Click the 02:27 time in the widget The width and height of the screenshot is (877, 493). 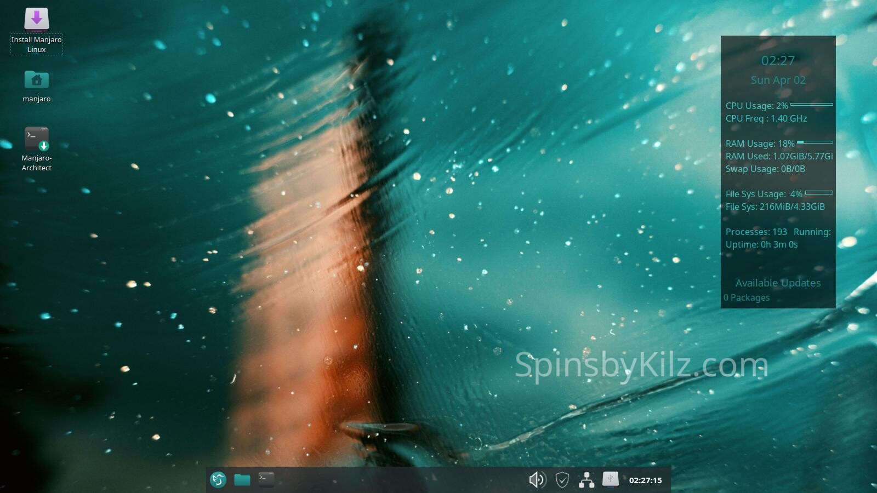click(x=778, y=61)
